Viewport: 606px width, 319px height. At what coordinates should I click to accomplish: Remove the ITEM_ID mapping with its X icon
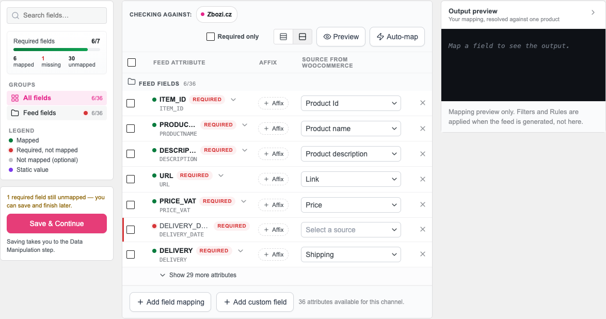[x=422, y=103]
